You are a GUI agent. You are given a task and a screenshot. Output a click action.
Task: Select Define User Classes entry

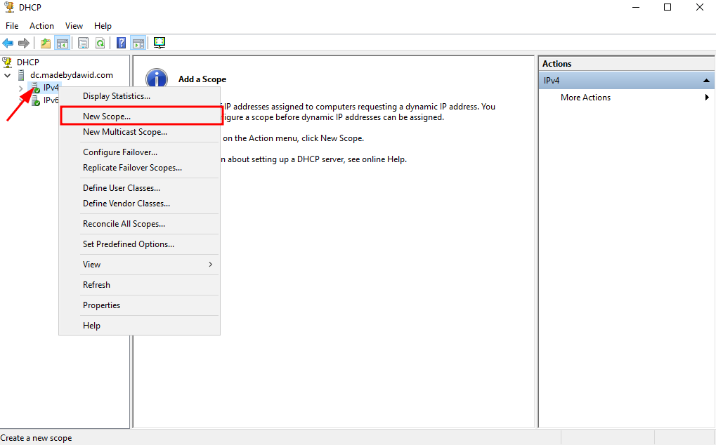click(139, 188)
